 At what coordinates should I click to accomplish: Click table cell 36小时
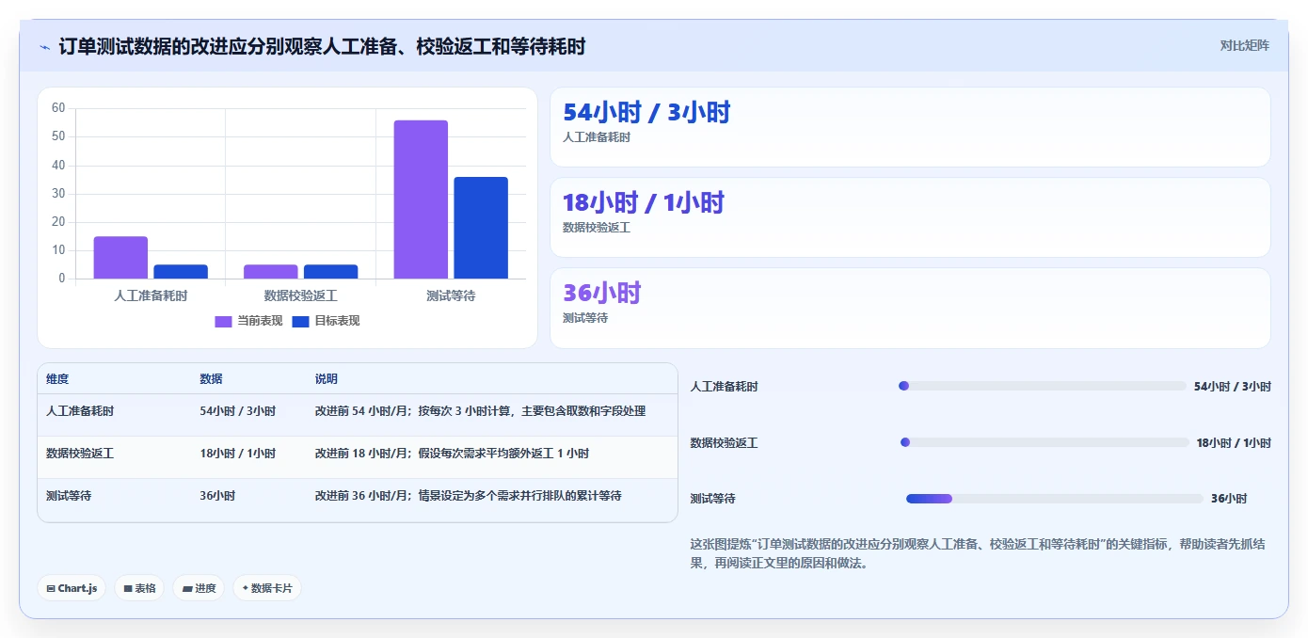click(217, 495)
